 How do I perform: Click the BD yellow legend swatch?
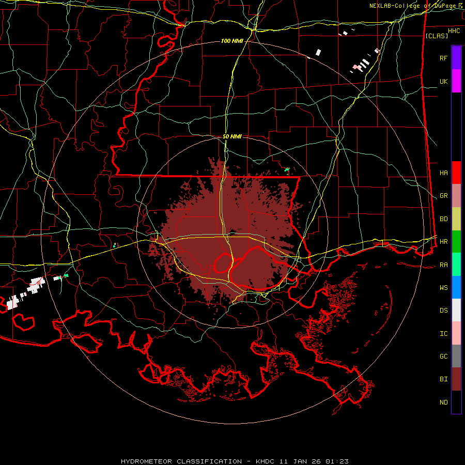456,219
